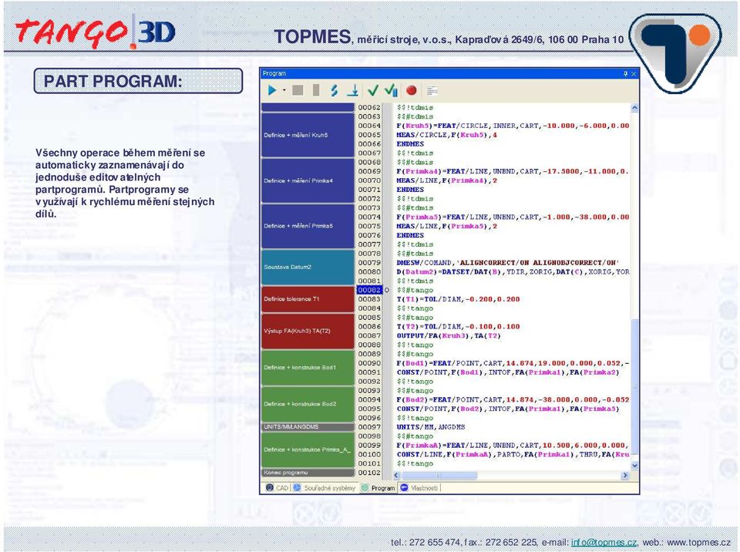Open the Souřadné systémy tab
The height and width of the screenshot is (552, 740).
coord(325,488)
